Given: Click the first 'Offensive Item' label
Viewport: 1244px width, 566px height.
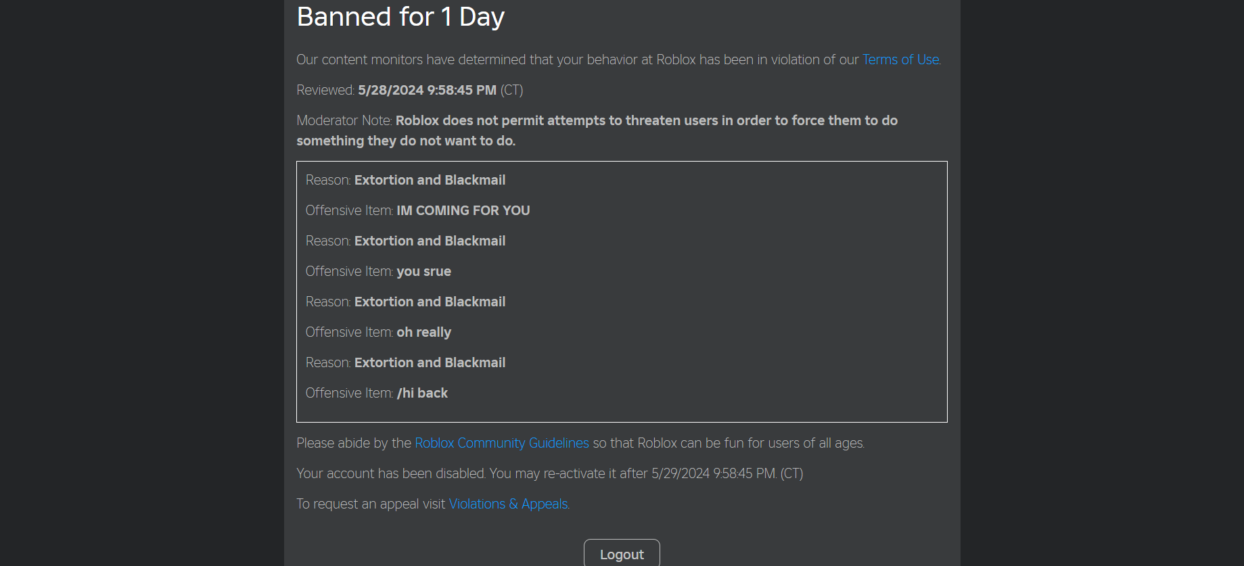Looking at the screenshot, I should point(349,210).
